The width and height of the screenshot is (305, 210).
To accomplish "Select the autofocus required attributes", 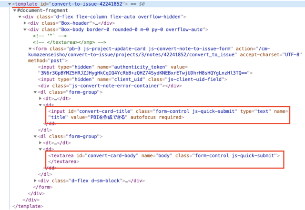I will click(156, 117).
